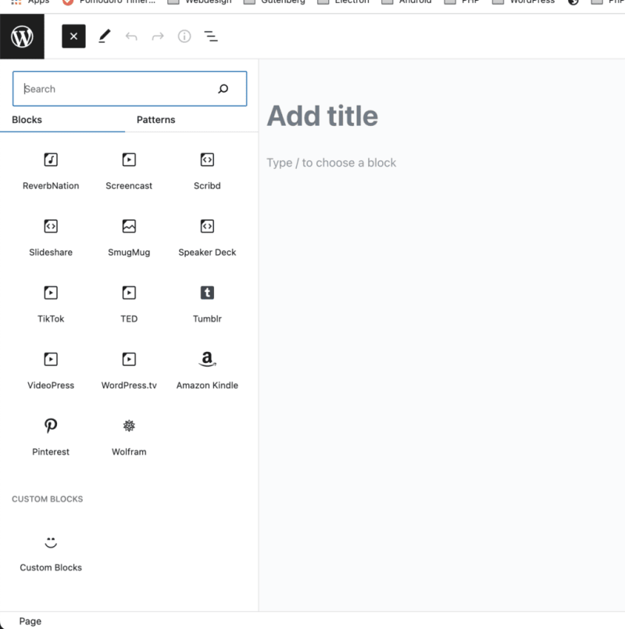Insert the Custom Blocks smiley block
625x629 pixels.
(51, 554)
